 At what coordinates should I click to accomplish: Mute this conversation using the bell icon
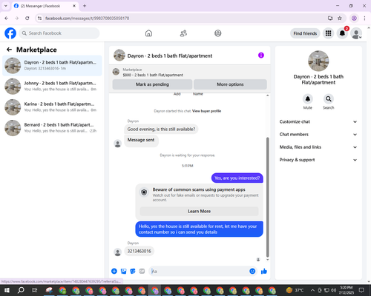coord(308,99)
